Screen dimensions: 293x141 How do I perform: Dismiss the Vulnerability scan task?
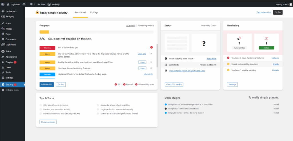(x=151, y=62)
